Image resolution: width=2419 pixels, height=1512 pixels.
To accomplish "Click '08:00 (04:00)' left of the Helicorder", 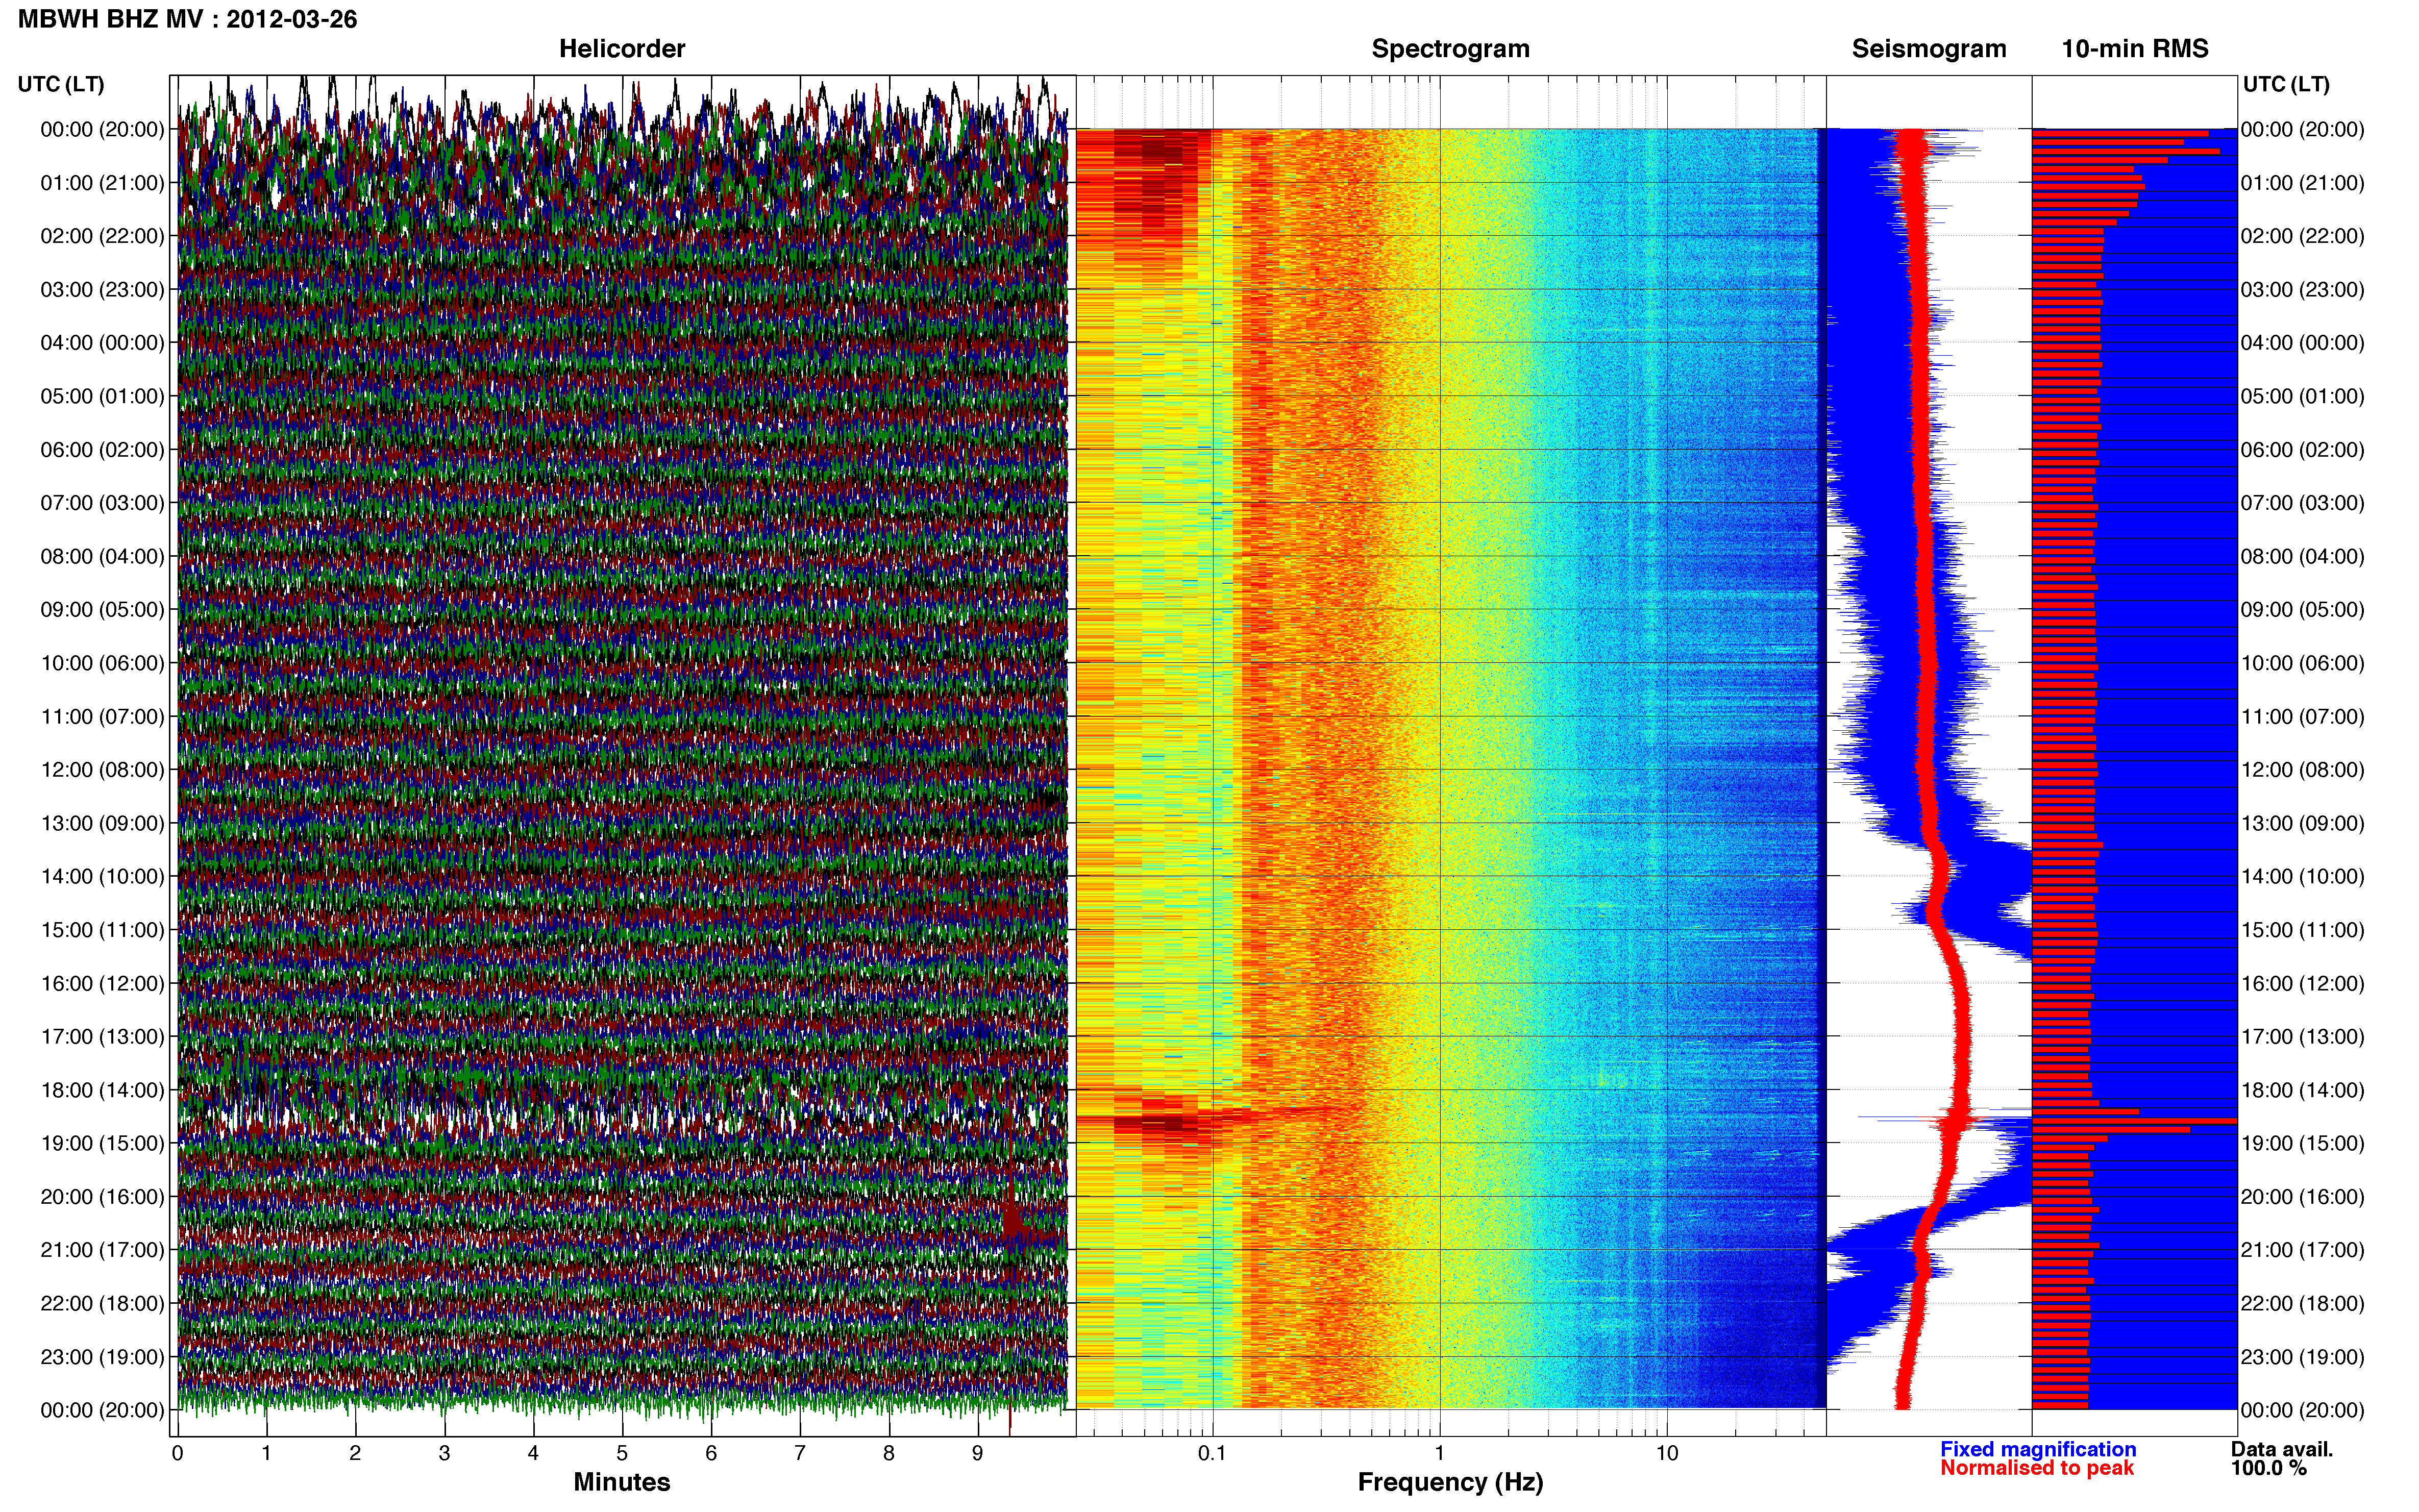I will 102,556.
